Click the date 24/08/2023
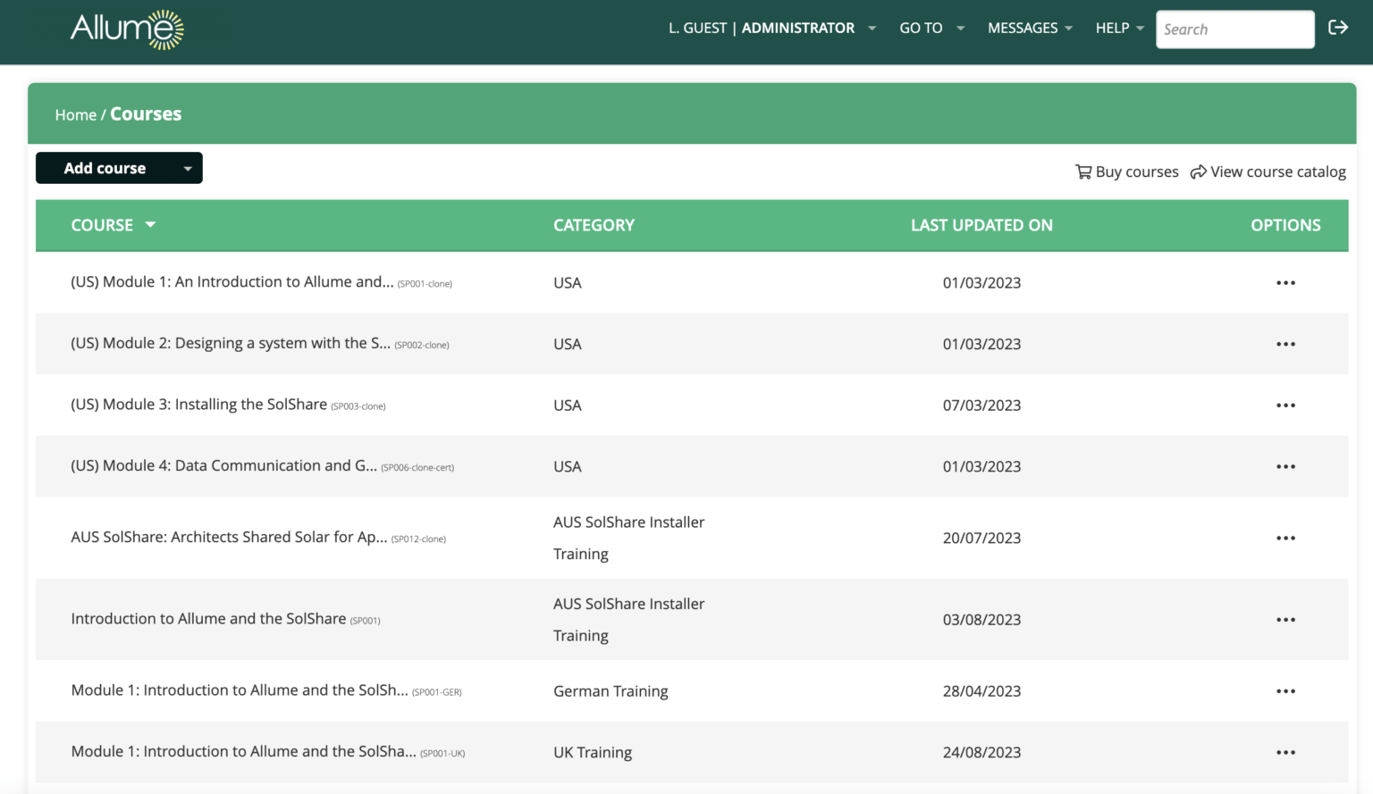 [981, 753]
